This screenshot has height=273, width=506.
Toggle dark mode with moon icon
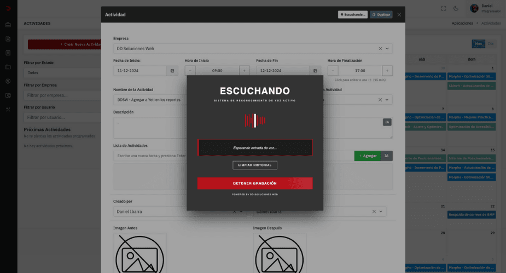(457, 8)
